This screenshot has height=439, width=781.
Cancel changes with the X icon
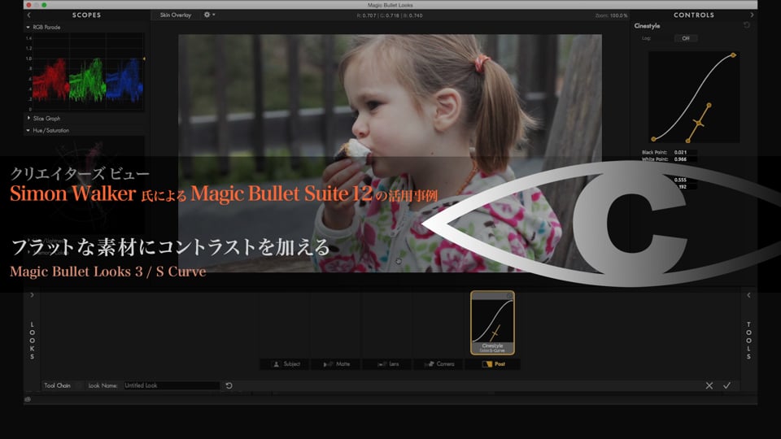click(709, 385)
